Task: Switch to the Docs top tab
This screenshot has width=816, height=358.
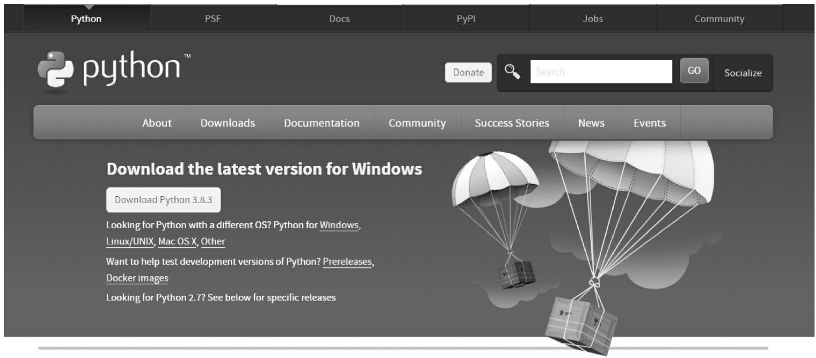Action: tap(339, 19)
